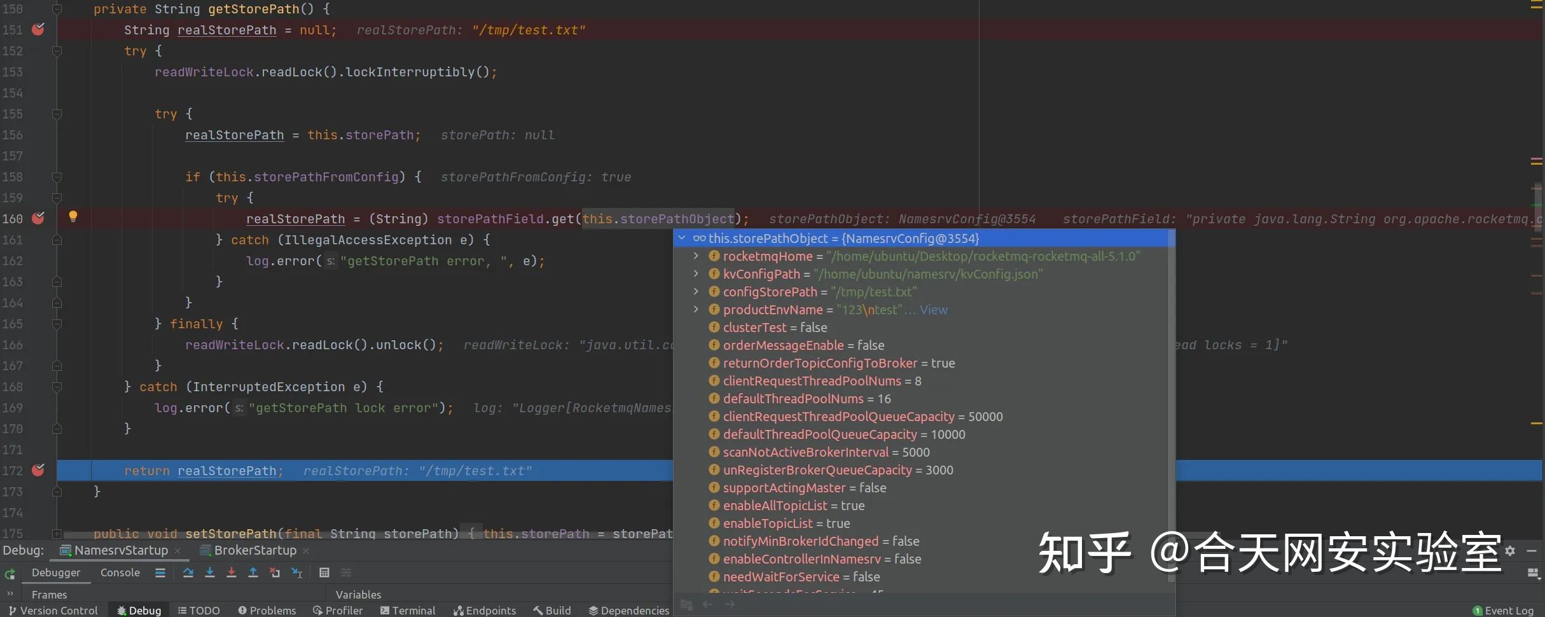Click the threads dump lines icon beside Console
The width and height of the screenshot is (1545, 617).
(x=160, y=572)
